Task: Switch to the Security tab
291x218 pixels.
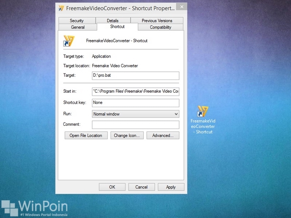Action: point(77,20)
